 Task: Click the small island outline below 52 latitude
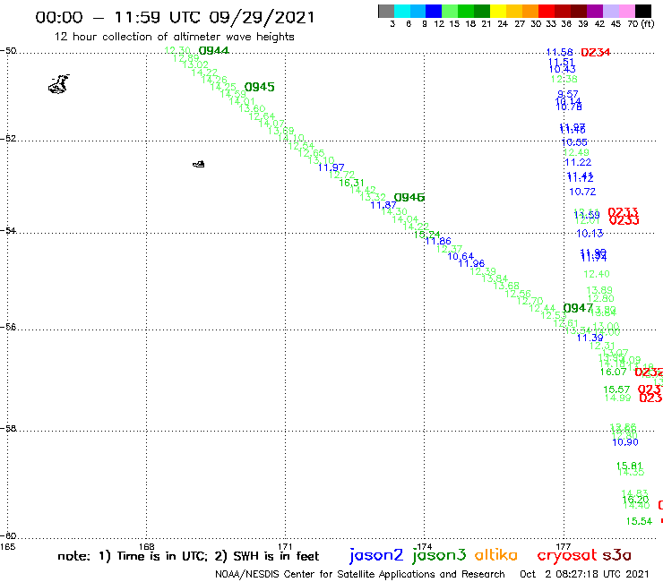coord(199,164)
